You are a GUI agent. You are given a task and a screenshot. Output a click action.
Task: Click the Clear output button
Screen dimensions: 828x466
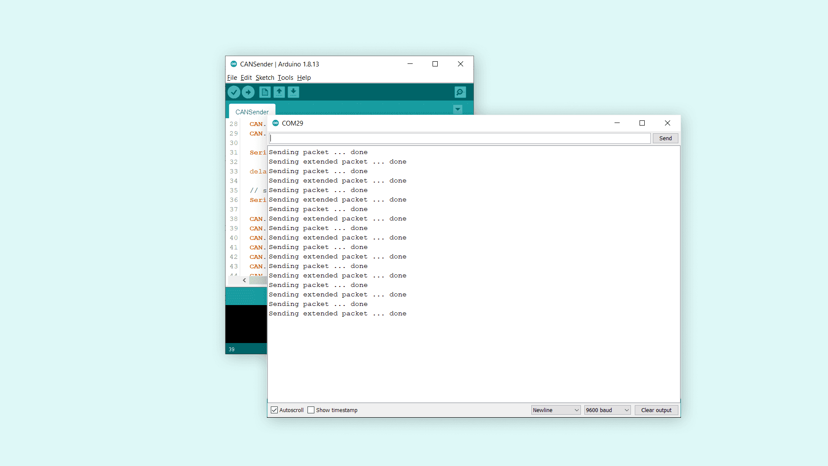point(656,410)
